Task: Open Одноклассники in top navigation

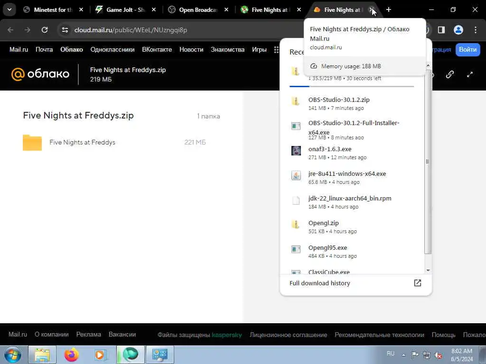Action: 112,49
